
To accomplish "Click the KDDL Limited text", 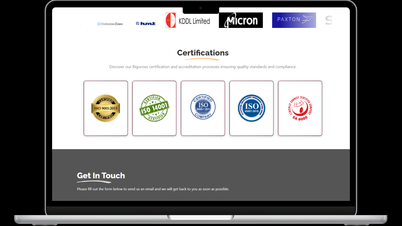I will [x=194, y=21].
